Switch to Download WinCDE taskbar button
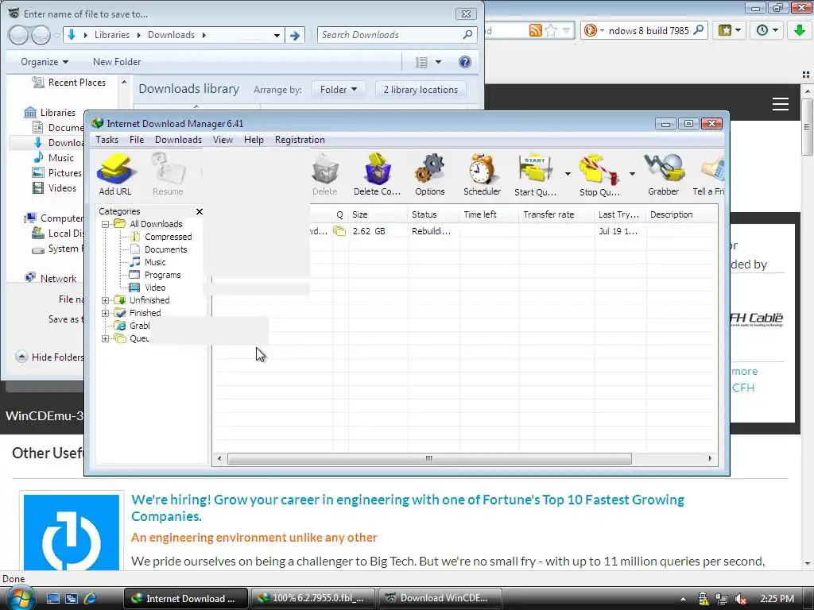Viewport: 814px width, 610px height. (x=440, y=598)
